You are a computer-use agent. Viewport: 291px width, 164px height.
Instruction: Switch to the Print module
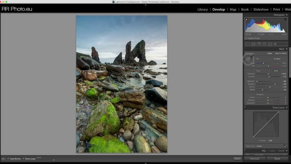276,10
